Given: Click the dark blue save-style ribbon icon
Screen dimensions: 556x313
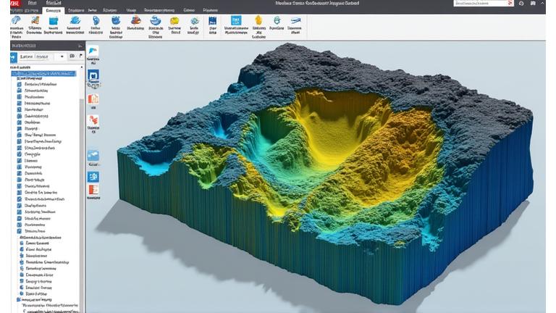Looking at the screenshot, I should (x=212, y=22).
